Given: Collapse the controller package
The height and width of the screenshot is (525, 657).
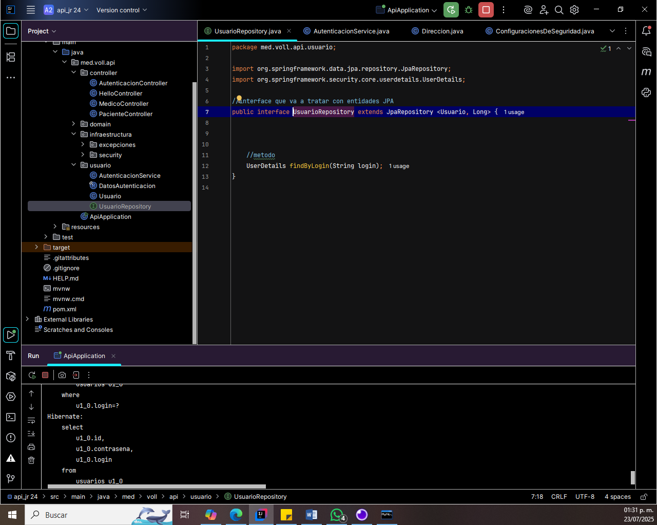Looking at the screenshot, I should tap(74, 72).
